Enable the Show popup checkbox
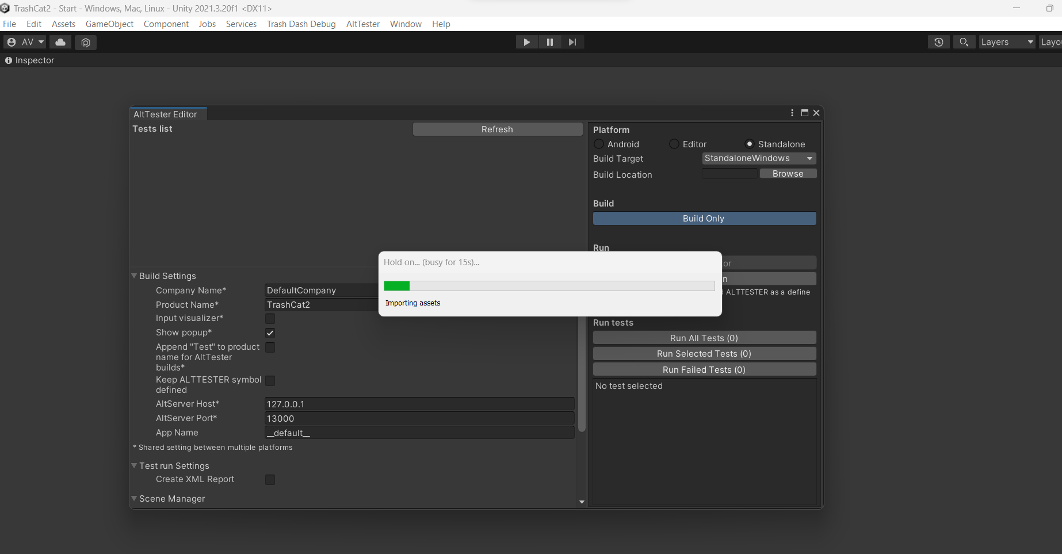 pos(269,333)
